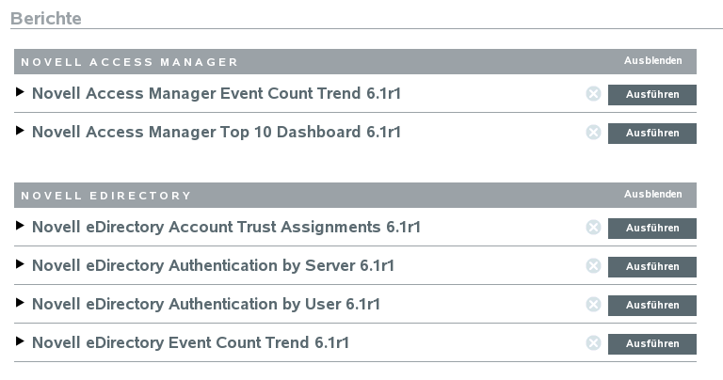Screen dimensions: 723x380
Task: Remove eDirectory Account Trust Assignments report
Action: [x=593, y=228]
